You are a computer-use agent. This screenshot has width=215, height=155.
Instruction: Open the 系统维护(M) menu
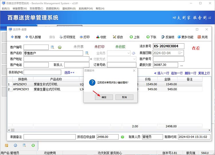tap(86, 9)
